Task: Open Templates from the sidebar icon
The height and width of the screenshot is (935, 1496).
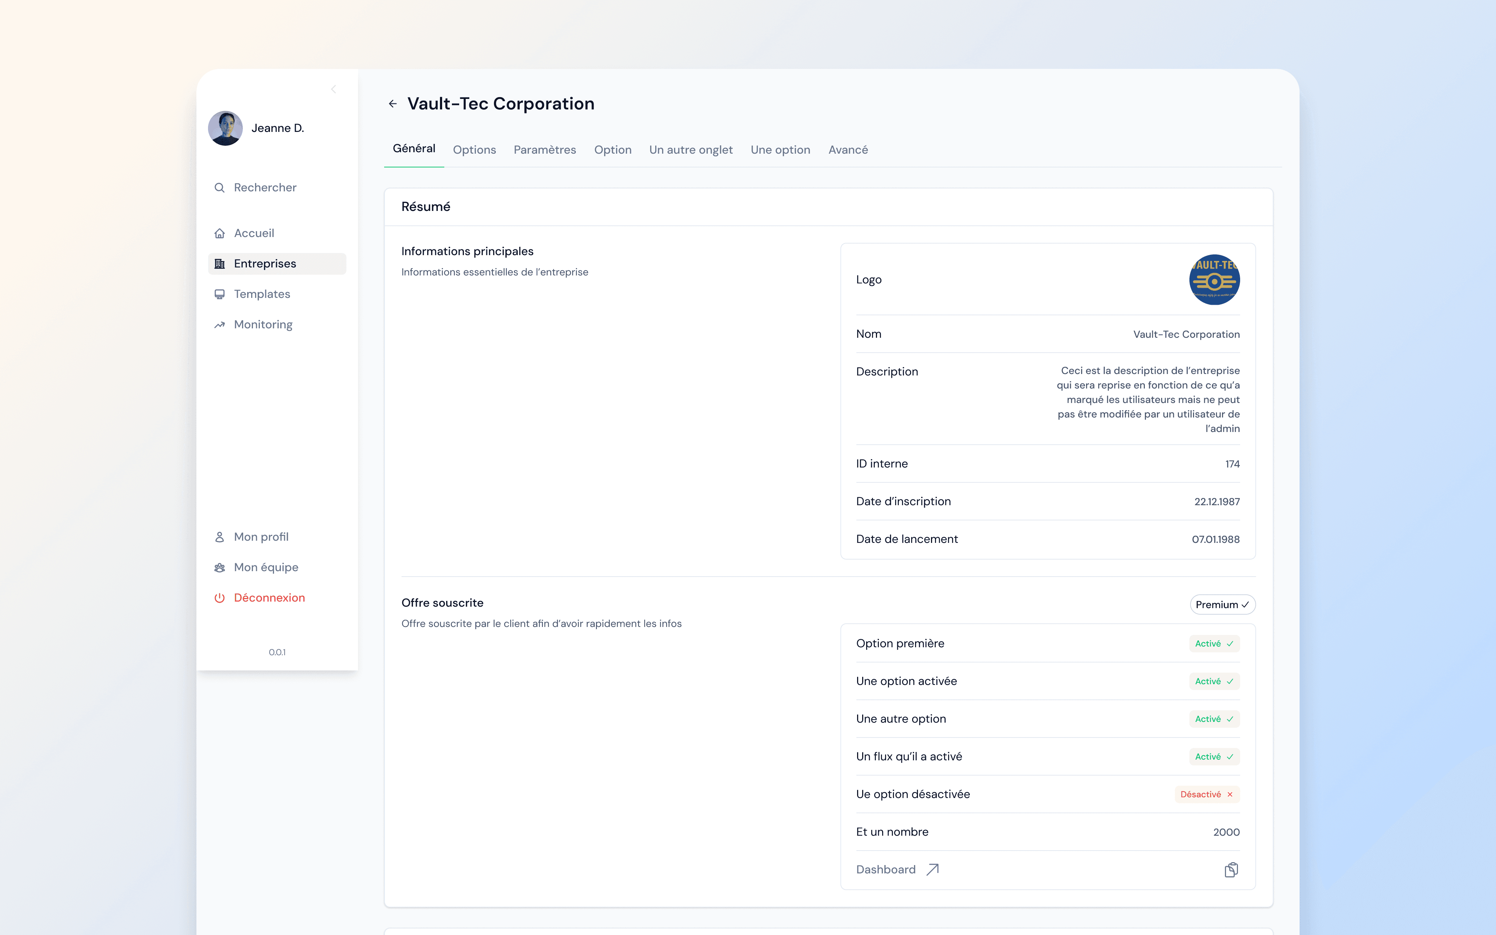Action: pyautogui.click(x=220, y=294)
